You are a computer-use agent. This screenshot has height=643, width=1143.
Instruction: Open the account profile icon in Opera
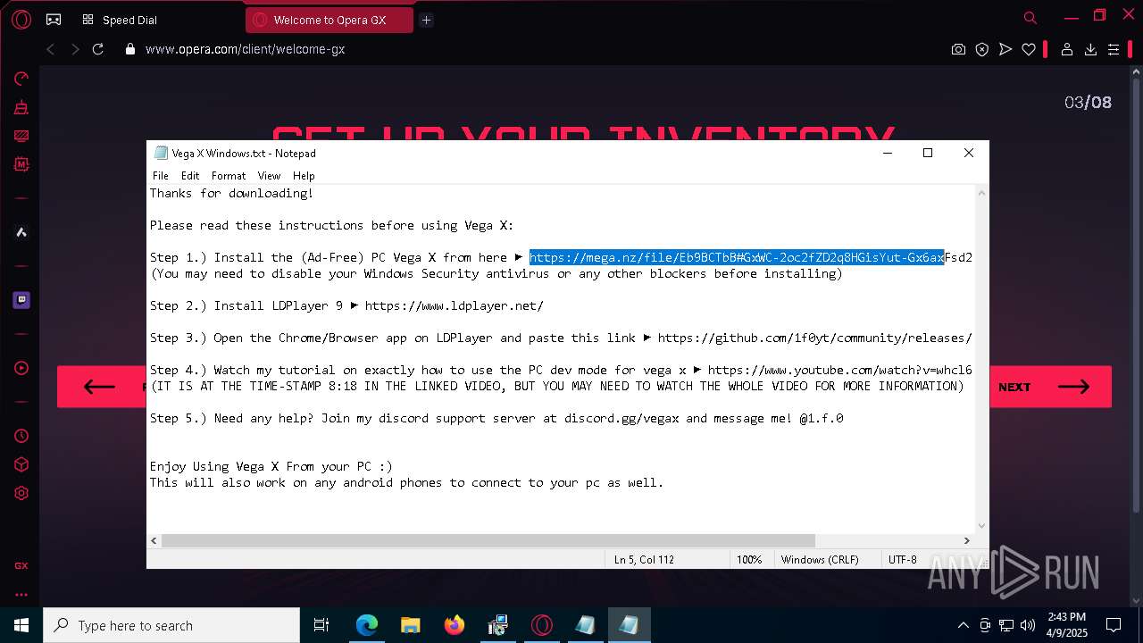1066,49
